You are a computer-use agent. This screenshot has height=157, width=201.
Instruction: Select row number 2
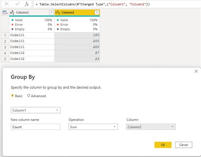5,41
